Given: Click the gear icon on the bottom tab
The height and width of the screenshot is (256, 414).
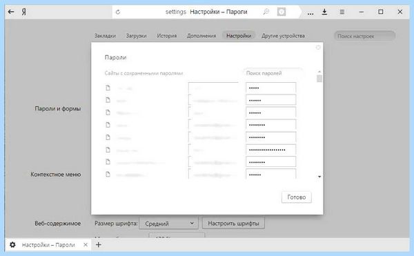Looking at the screenshot, I should [x=12, y=245].
